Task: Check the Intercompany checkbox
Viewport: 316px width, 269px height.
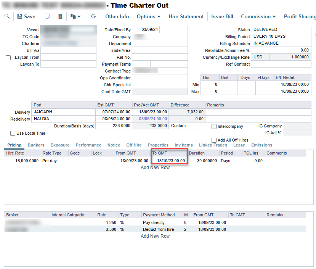Action: click(x=214, y=126)
